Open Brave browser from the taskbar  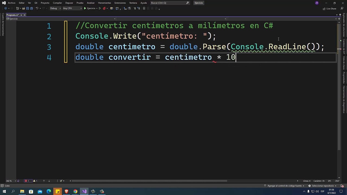pyautogui.click(x=66, y=191)
